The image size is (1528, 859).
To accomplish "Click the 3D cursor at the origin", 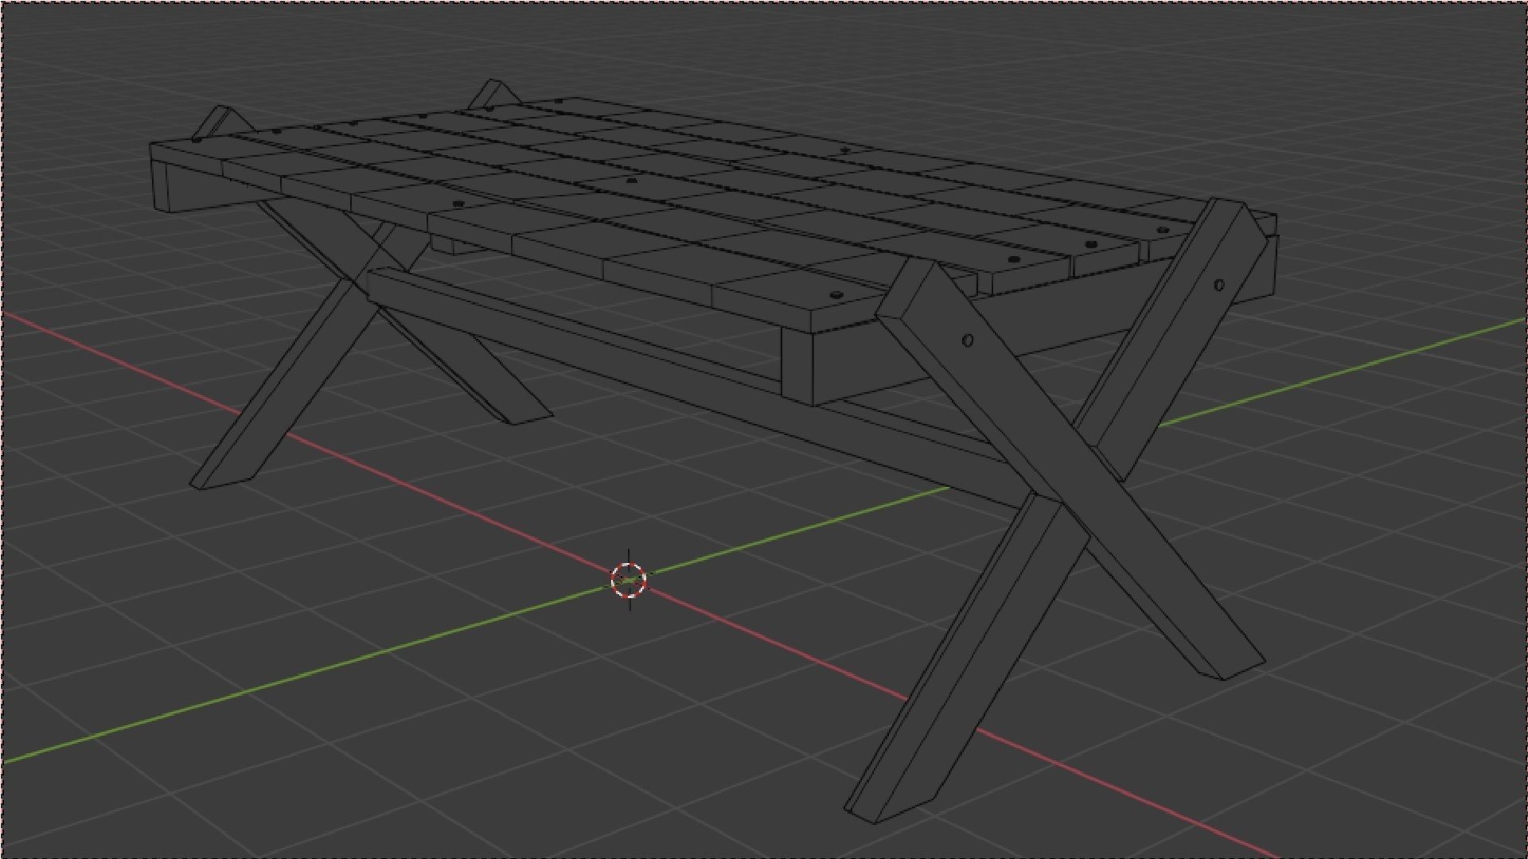I will pyautogui.click(x=629, y=580).
